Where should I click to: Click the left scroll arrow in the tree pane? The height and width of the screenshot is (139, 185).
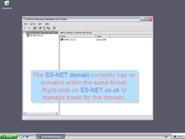point(24,114)
